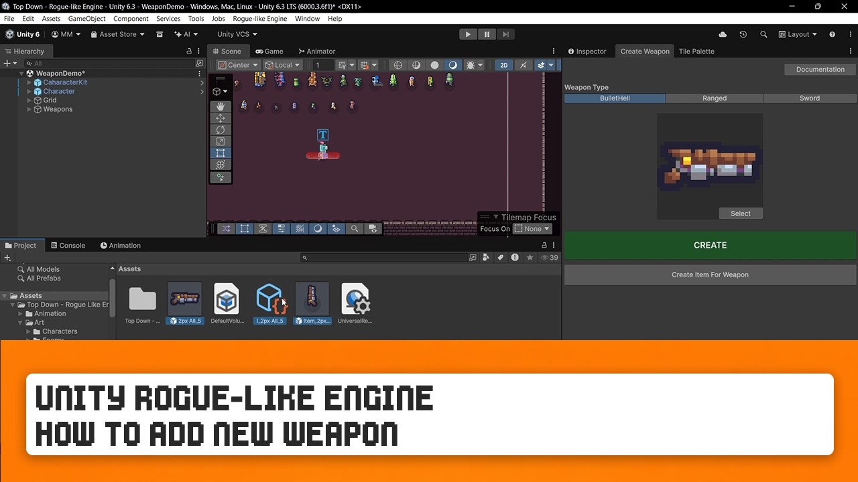858x482 pixels.
Task: Select the Transform tool
Action: (x=221, y=165)
